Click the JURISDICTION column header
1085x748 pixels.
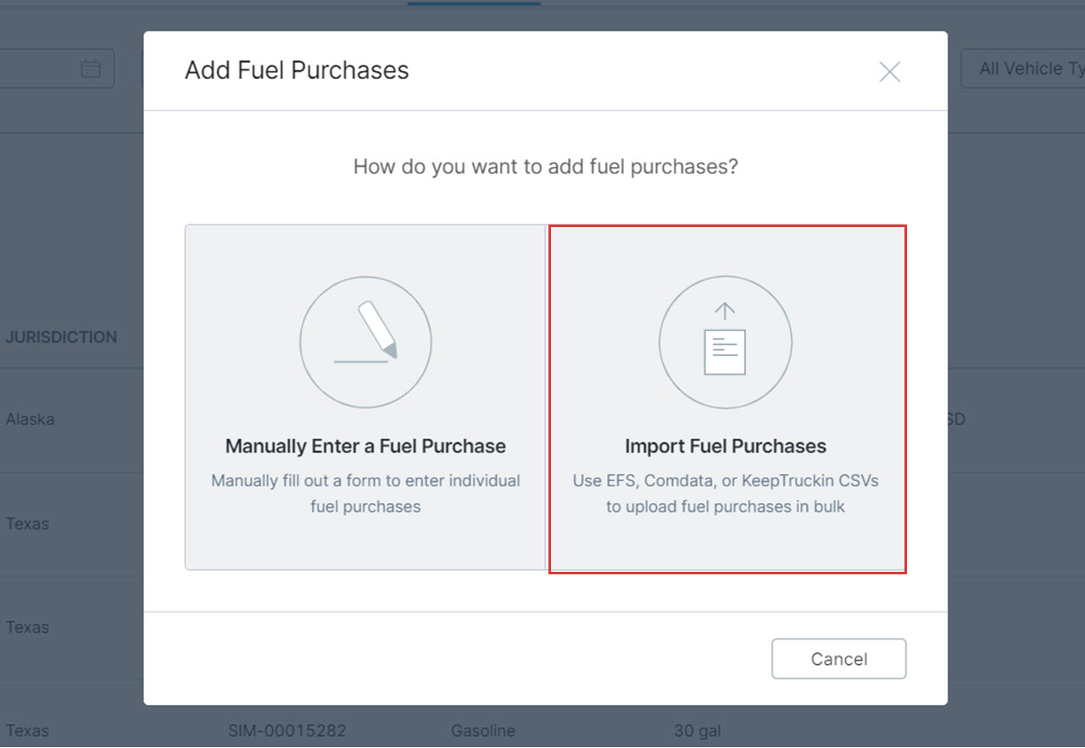point(61,337)
